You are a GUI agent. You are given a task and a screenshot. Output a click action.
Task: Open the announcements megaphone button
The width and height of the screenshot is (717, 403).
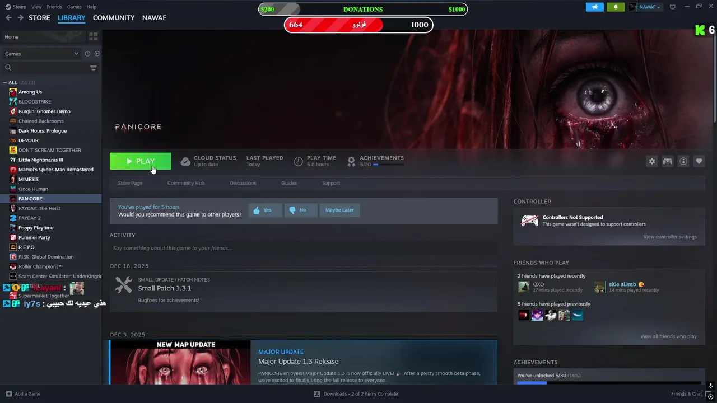pyautogui.click(x=595, y=7)
